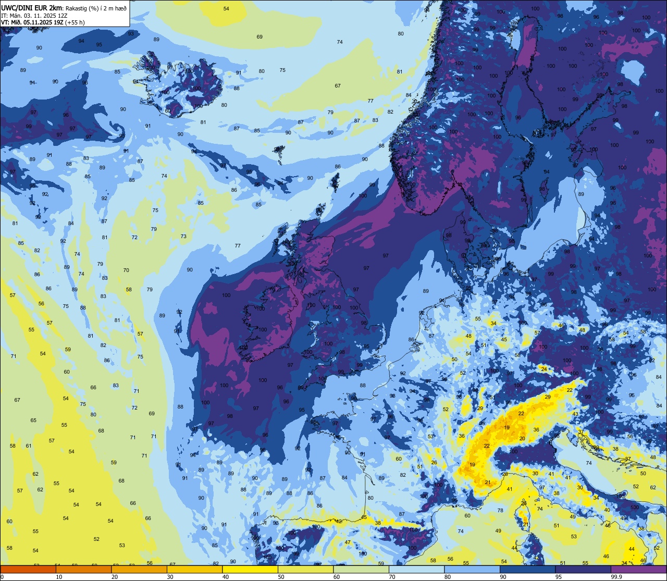Click the "VT: Mið. 05.11.2025 19Z" valid time
This screenshot has height=581, width=667.
[x=32, y=22]
